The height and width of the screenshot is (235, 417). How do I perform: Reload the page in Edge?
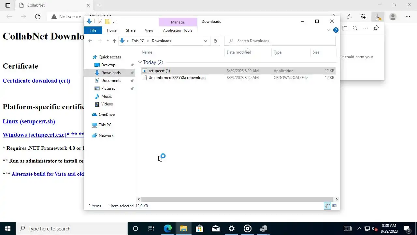click(x=38, y=17)
